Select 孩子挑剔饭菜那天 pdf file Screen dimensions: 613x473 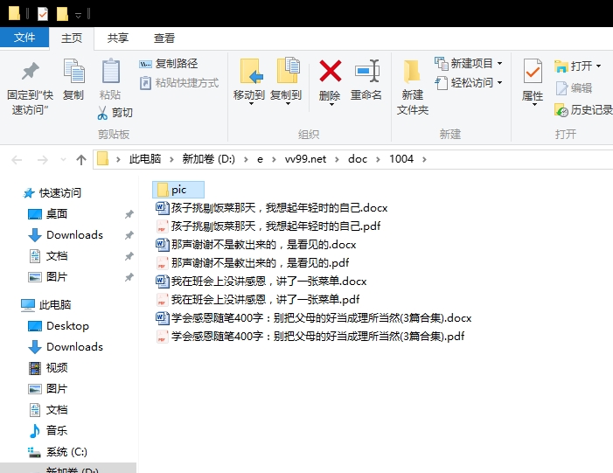pyautogui.click(x=268, y=226)
